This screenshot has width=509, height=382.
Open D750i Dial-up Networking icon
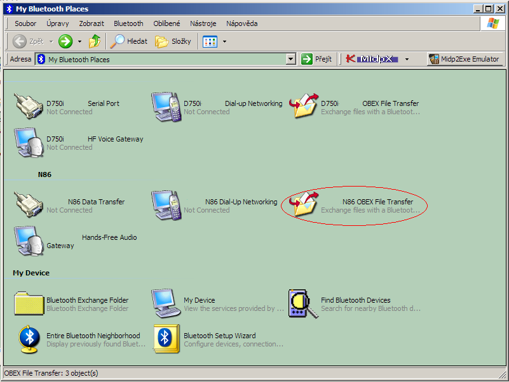(166, 107)
